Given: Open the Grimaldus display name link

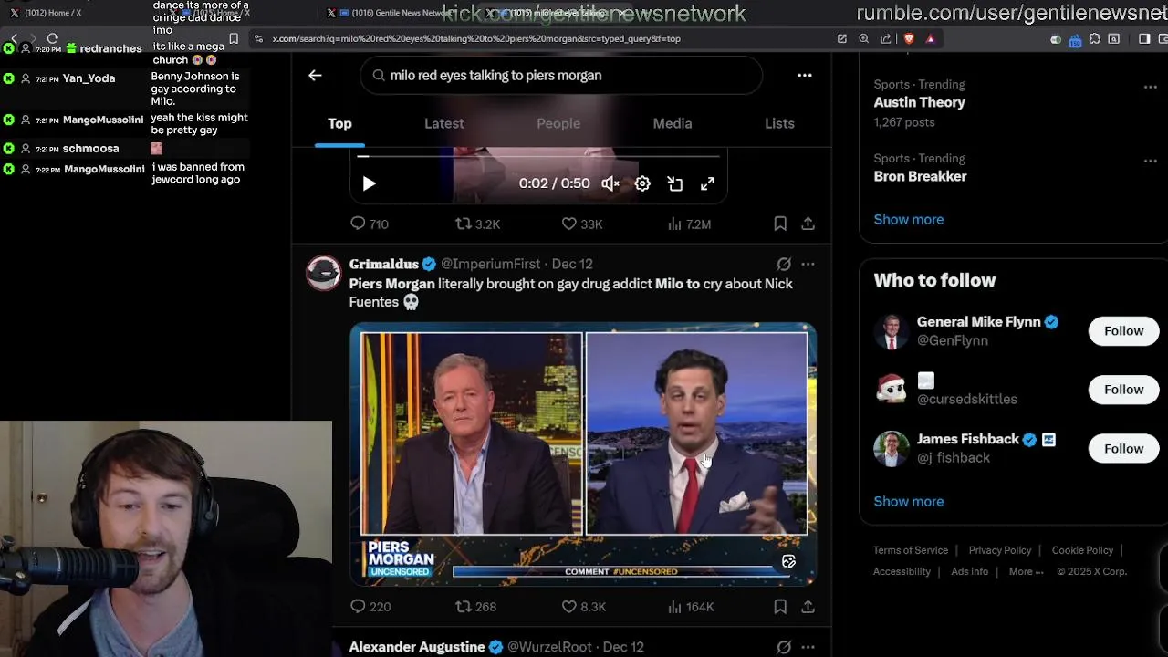Looking at the screenshot, I should 384,264.
